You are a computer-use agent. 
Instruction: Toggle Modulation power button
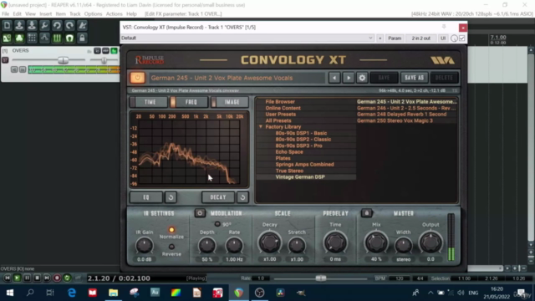click(200, 213)
